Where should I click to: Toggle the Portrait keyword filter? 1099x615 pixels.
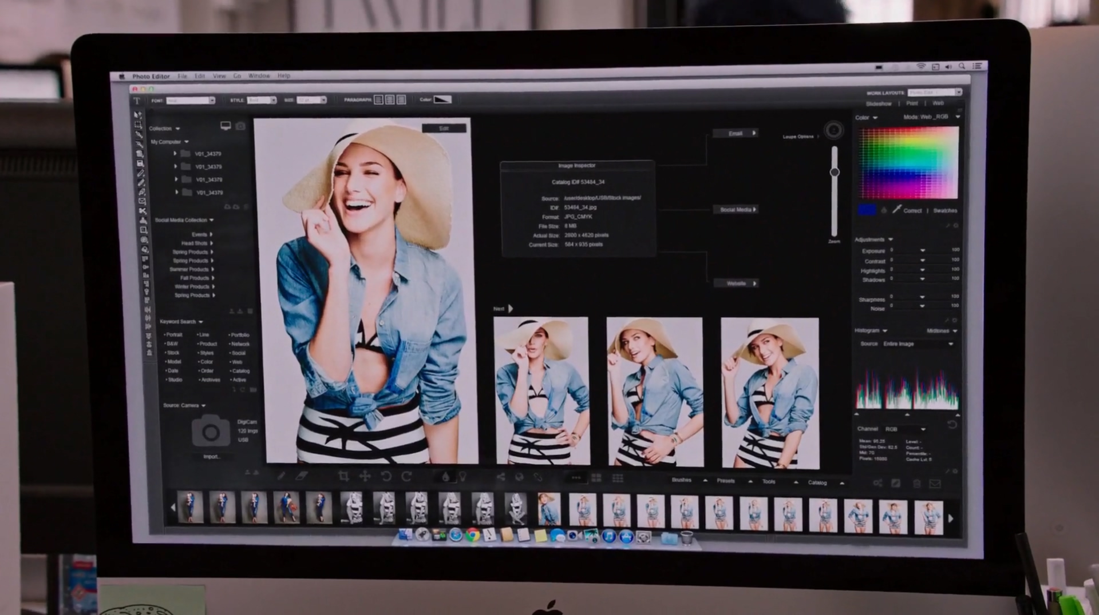tap(173, 335)
